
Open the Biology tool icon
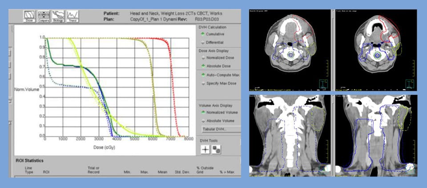tap(58, 16)
